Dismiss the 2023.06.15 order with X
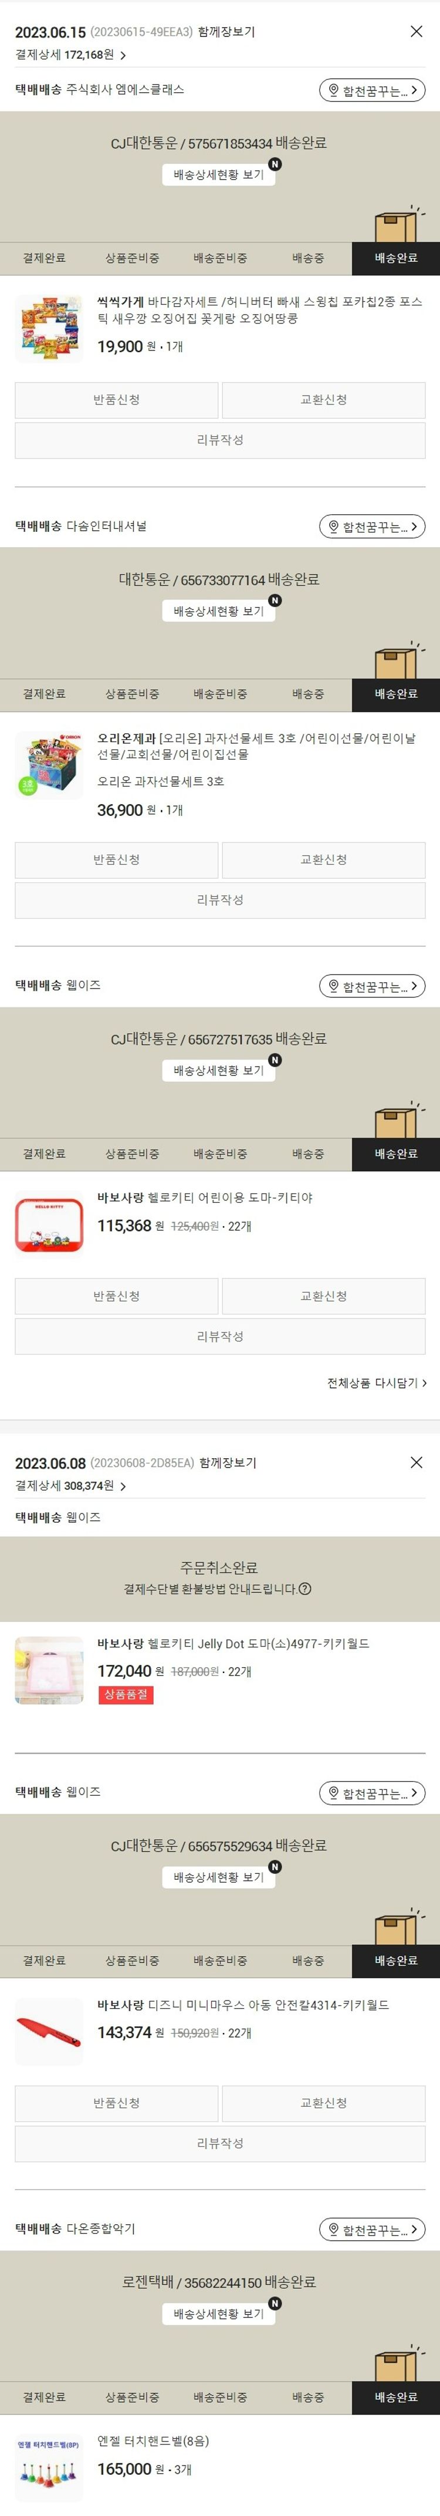 415,31
